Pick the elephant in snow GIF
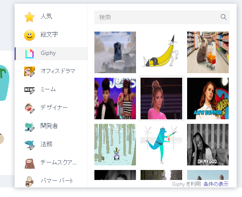The width and height of the screenshot is (242, 197). tap(115, 52)
